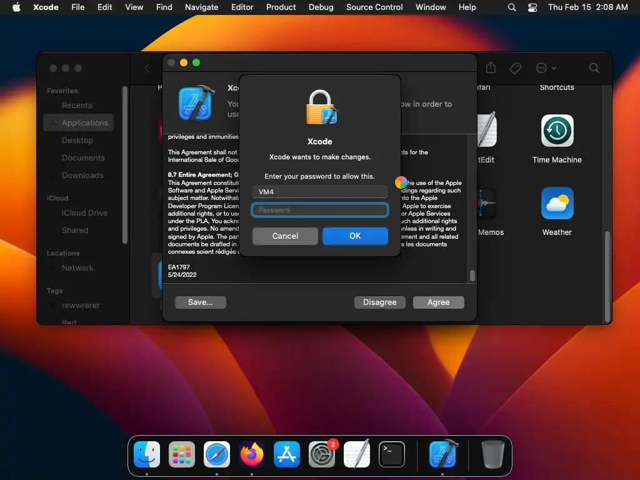Open the View menu

tap(134, 7)
